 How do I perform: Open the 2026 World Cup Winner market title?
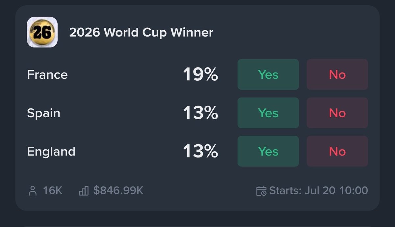(x=141, y=32)
